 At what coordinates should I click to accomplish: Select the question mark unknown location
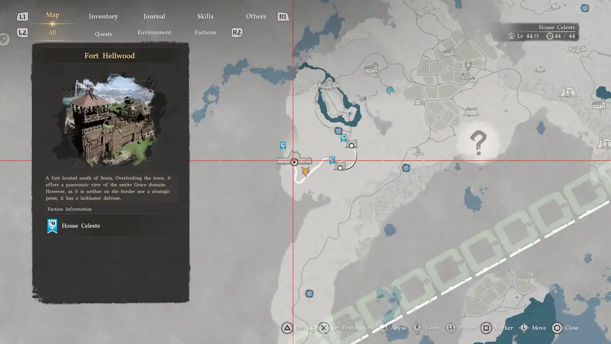pyautogui.click(x=479, y=143)
